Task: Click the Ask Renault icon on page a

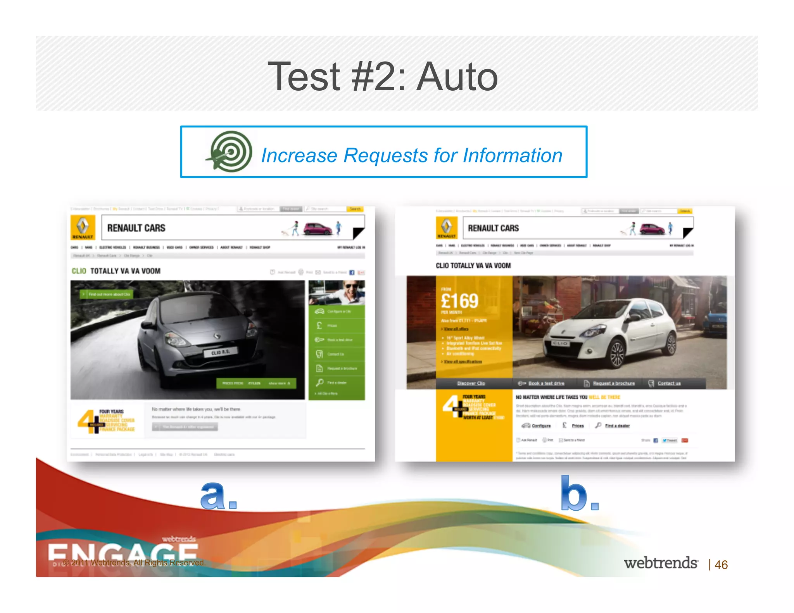Action: [273, 272]
